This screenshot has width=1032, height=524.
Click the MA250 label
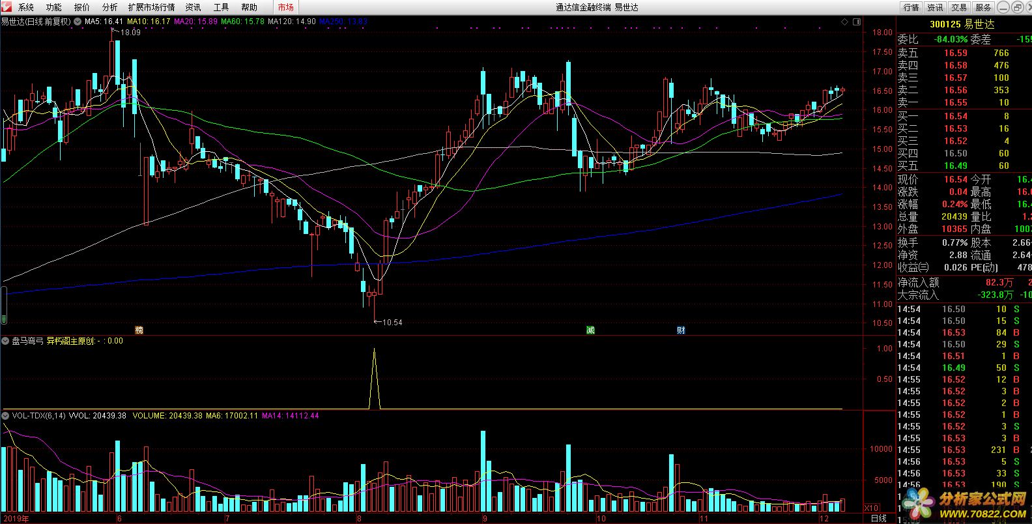pyautogui.click(x=343, y=22)
